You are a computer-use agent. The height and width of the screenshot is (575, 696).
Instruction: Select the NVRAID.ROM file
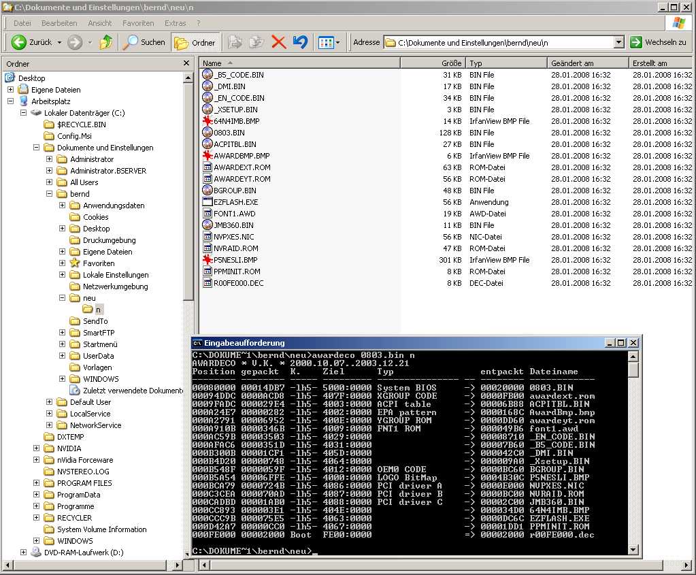pyautogui.click(x=235, y=248)
